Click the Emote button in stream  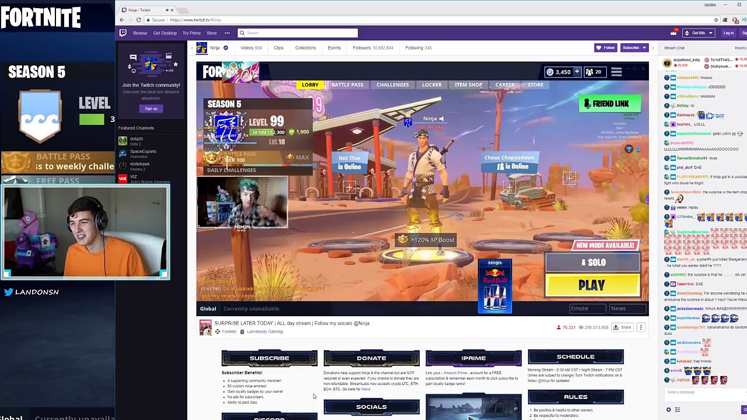(587, 309)
